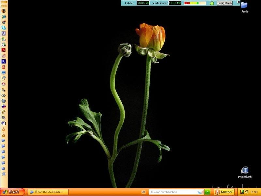
Task: Click the Freigeben button
Action: click(x=225, y=3)
